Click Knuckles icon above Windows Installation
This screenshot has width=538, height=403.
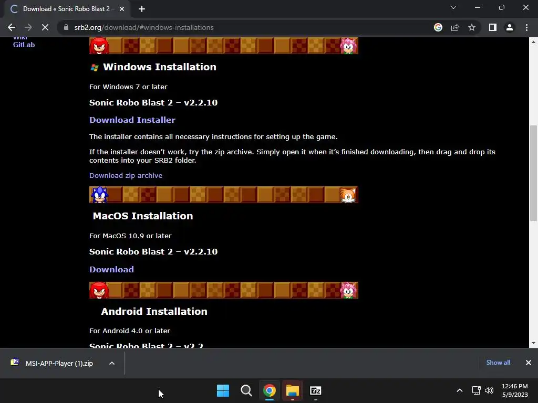[x=99, y=46]
